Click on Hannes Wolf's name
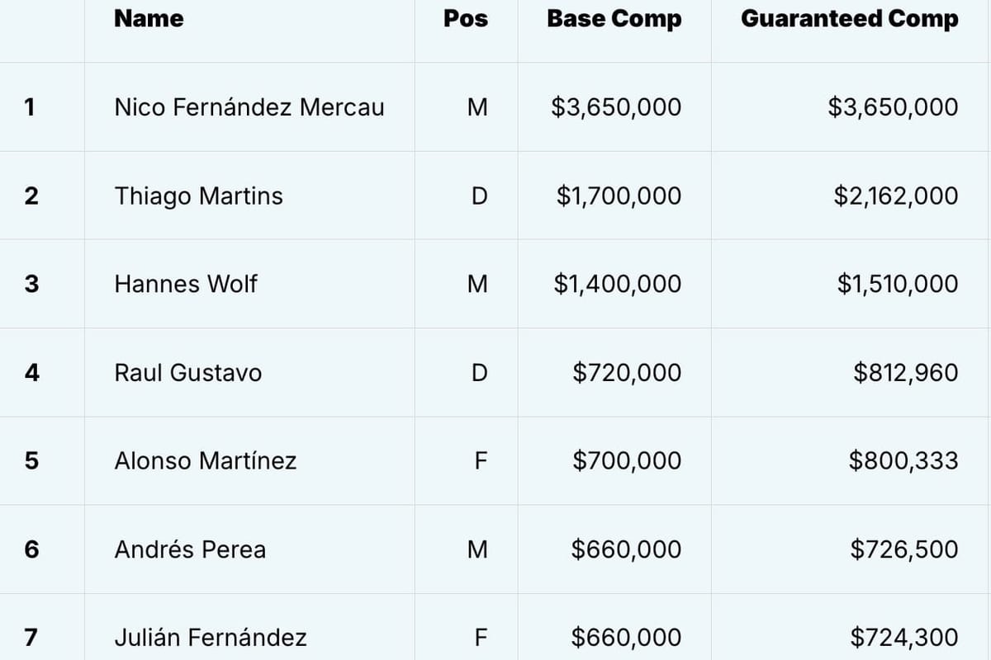 (x=186, y=285)
